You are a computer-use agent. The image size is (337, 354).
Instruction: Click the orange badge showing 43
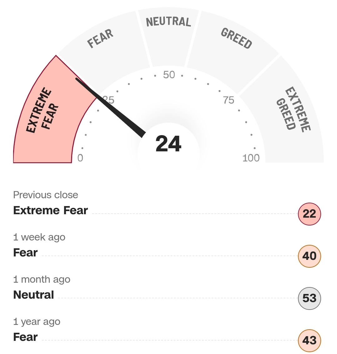pyautogui.click(x=309, y=340)
